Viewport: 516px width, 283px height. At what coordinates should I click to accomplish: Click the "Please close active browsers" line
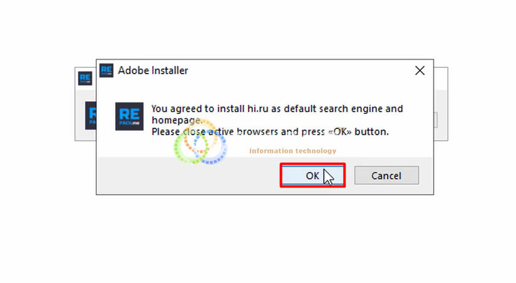point(270,131)
